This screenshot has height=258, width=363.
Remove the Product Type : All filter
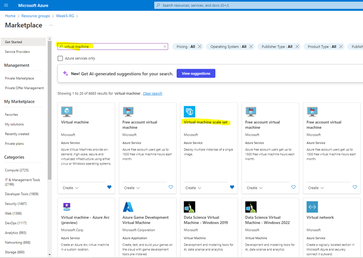click(x=341, y=47)
